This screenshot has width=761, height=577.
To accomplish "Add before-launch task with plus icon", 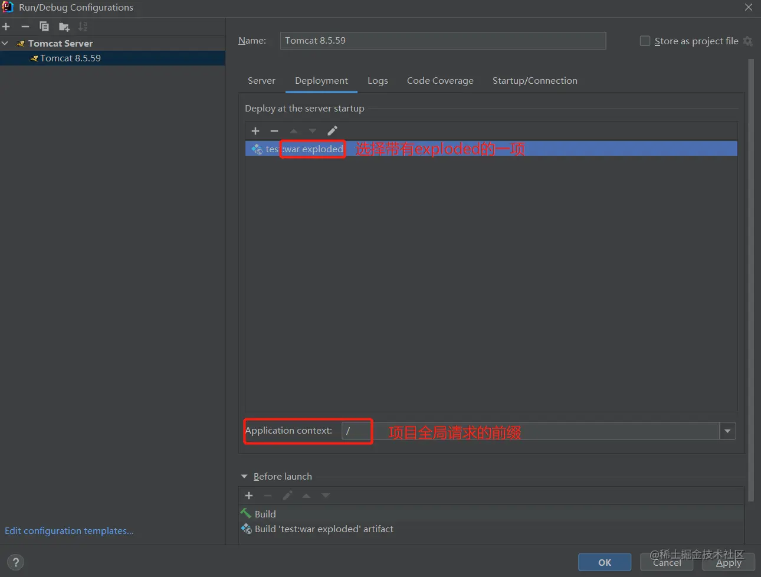I will (x=249, y=496).
